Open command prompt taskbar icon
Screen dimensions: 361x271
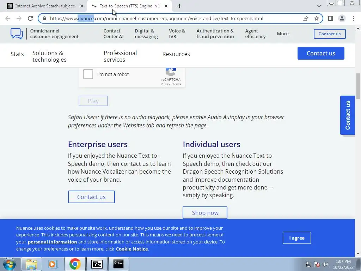[x=118, y=264]
